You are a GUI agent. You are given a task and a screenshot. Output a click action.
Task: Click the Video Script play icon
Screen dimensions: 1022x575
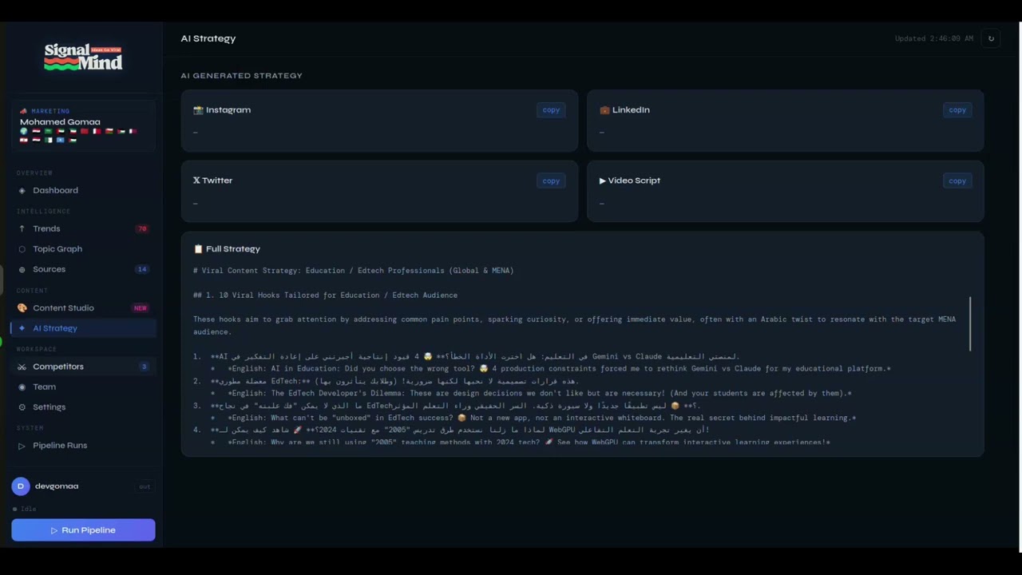pos(603,180)
